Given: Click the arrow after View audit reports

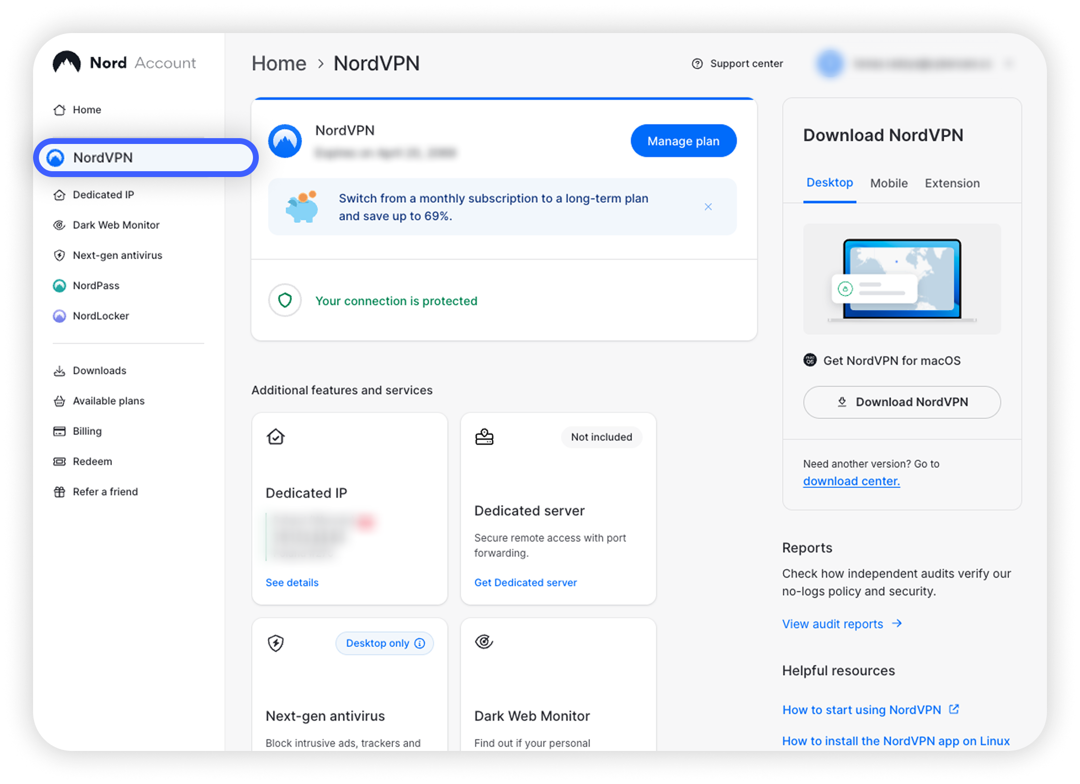Looking at the screenshot, I should click(897, 624).
